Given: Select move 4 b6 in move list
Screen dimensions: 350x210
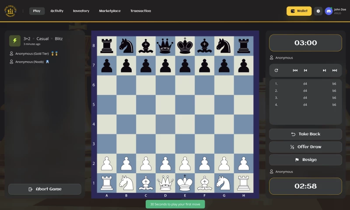Looking at the screenshot, I should pos(334,105).
